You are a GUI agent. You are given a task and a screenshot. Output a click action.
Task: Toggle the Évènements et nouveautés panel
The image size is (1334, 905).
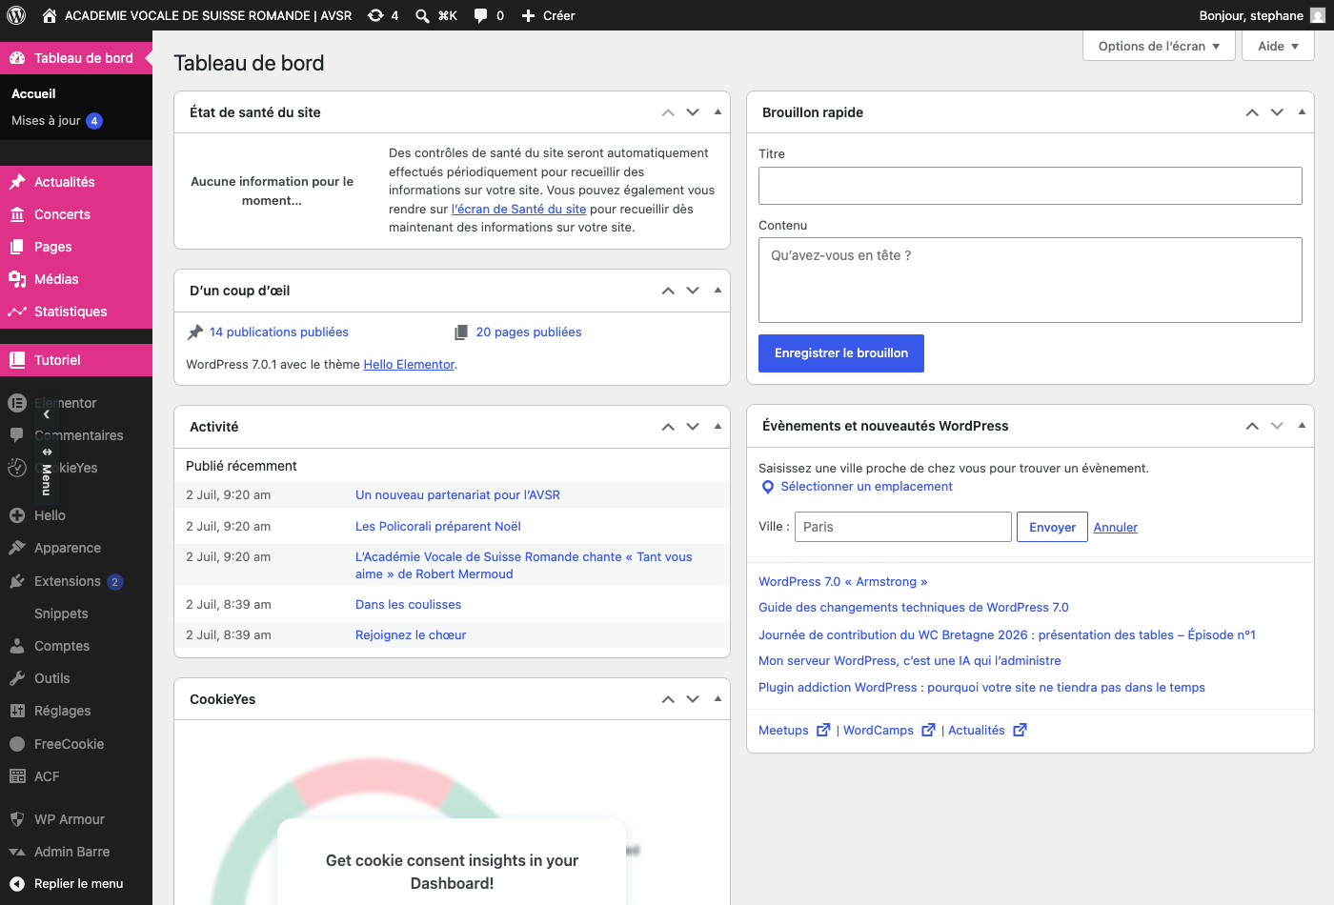(1302, 425)
